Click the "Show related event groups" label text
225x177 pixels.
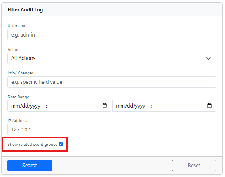[33, 145]
